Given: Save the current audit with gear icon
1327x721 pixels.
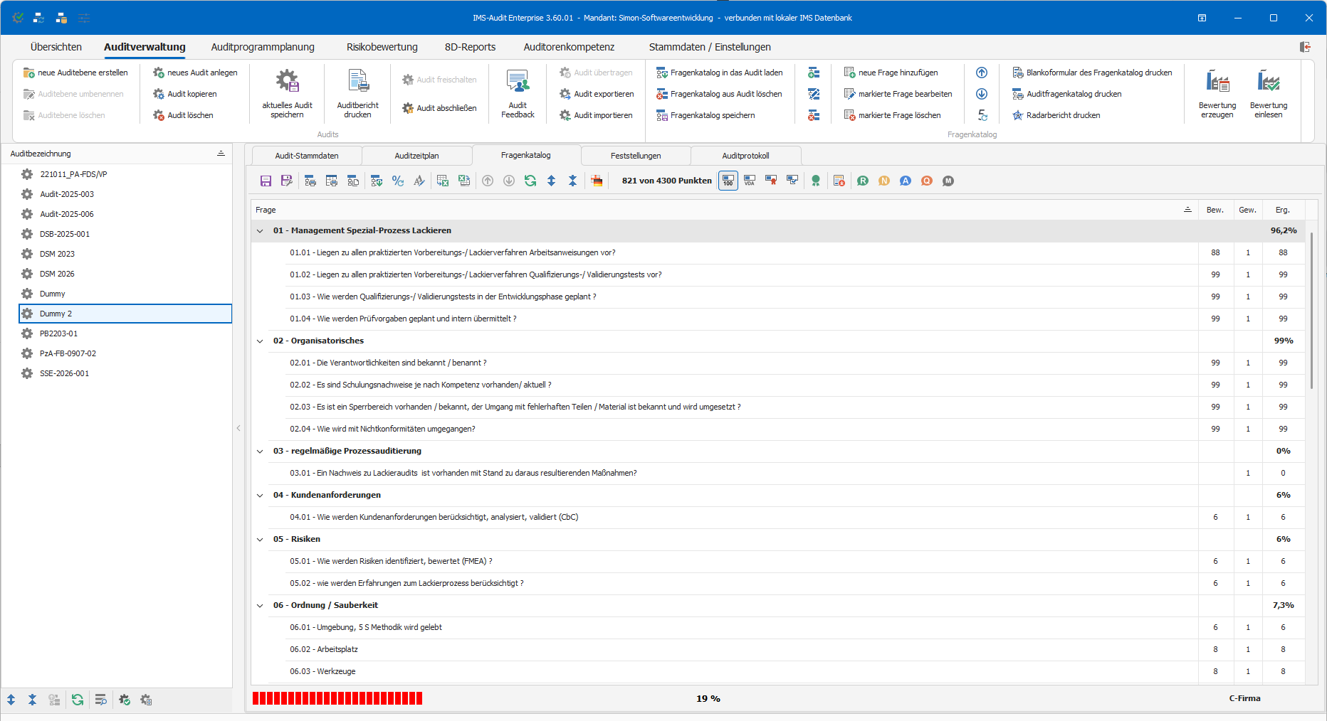Looking at the screenshot, I should coord(287,93).
